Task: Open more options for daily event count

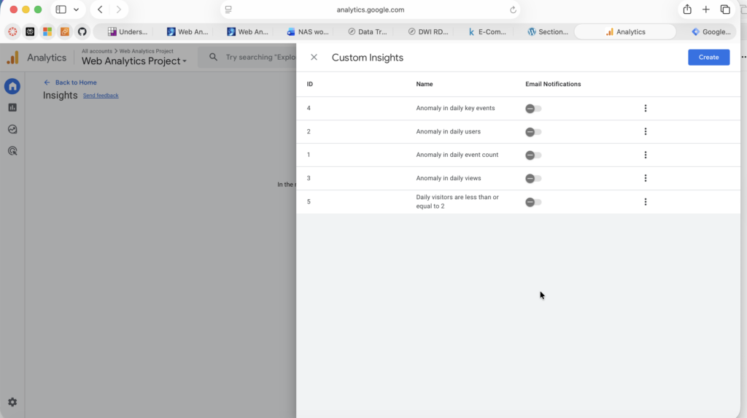Action: pyautogui.click(x=646, y=155)
